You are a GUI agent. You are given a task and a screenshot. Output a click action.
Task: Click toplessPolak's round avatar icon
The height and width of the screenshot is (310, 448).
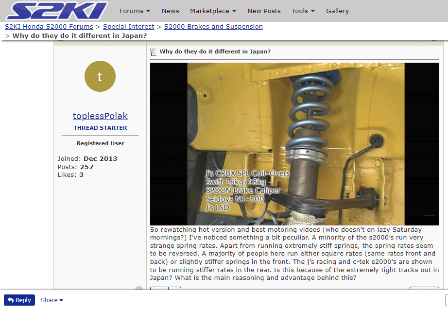click(100, 76)
